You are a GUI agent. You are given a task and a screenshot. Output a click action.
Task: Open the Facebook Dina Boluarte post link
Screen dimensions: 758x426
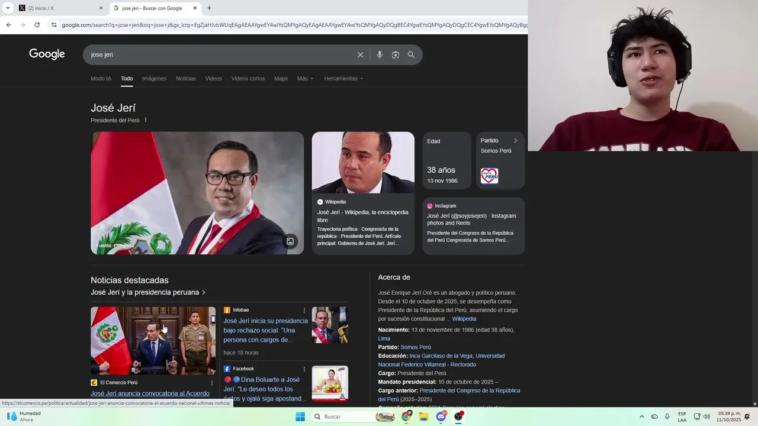(265, 389)
